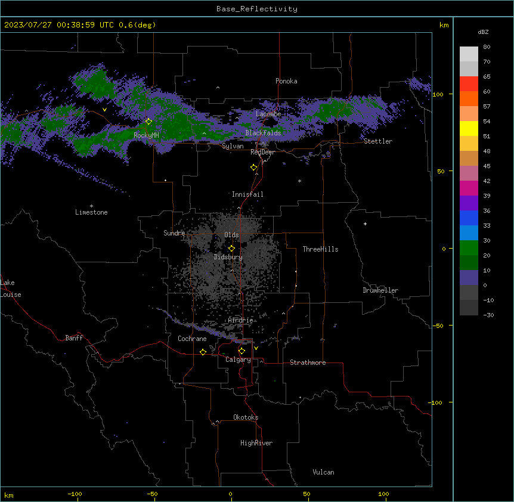Viewport: 514px width, 502px height.
Task: Click the km unit label at top right
Action: coord(444,25)
